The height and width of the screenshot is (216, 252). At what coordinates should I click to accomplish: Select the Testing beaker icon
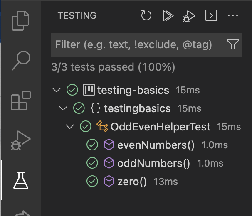[x=21, y=180]
